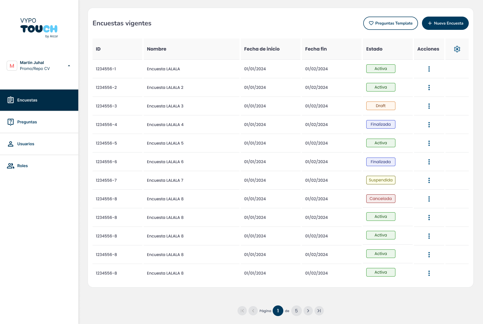The height and width of the screenshot is (324, 483).
Task: Click Preguntas question-mark icon in sidebar
Action: coord(11,122)
